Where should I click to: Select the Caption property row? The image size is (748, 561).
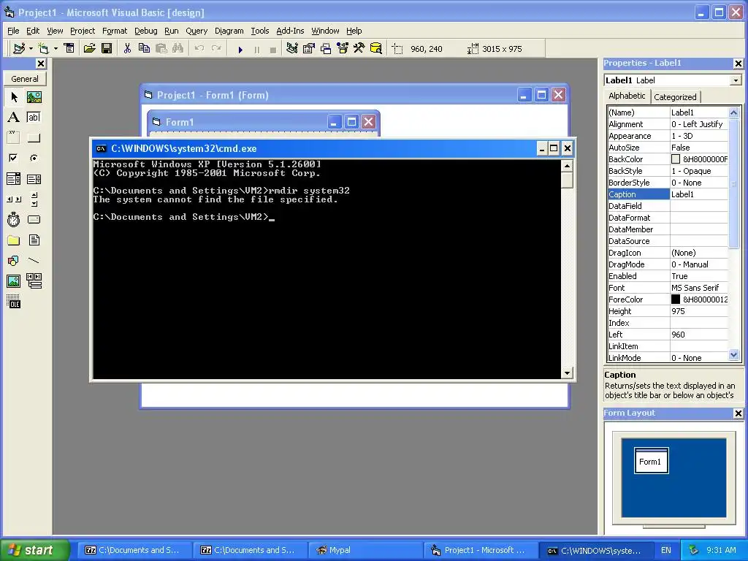[668, 194]
